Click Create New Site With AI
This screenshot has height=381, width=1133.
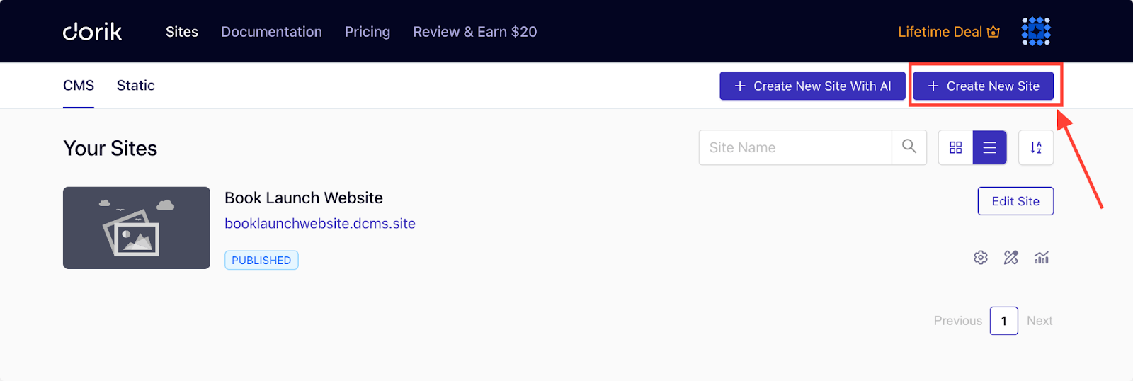tap(812, 86)
